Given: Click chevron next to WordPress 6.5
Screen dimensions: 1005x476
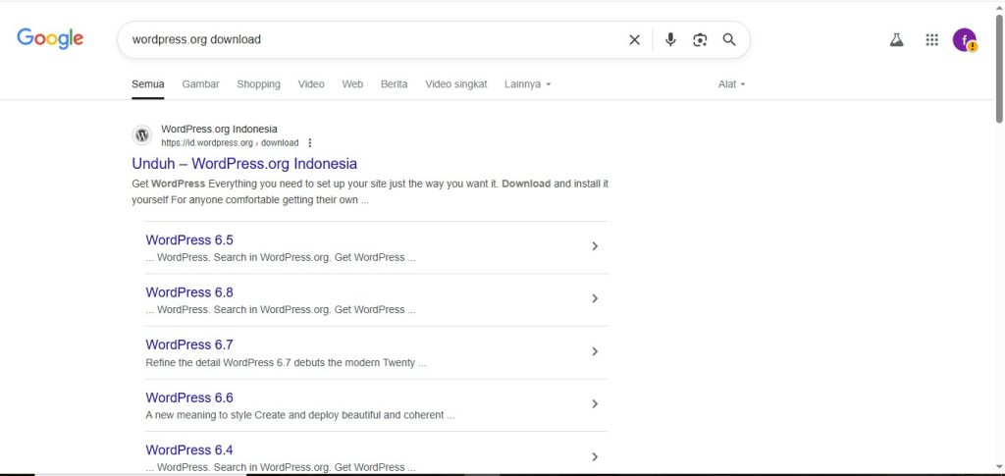Looking at the screenshot, I should coord(595,246).
